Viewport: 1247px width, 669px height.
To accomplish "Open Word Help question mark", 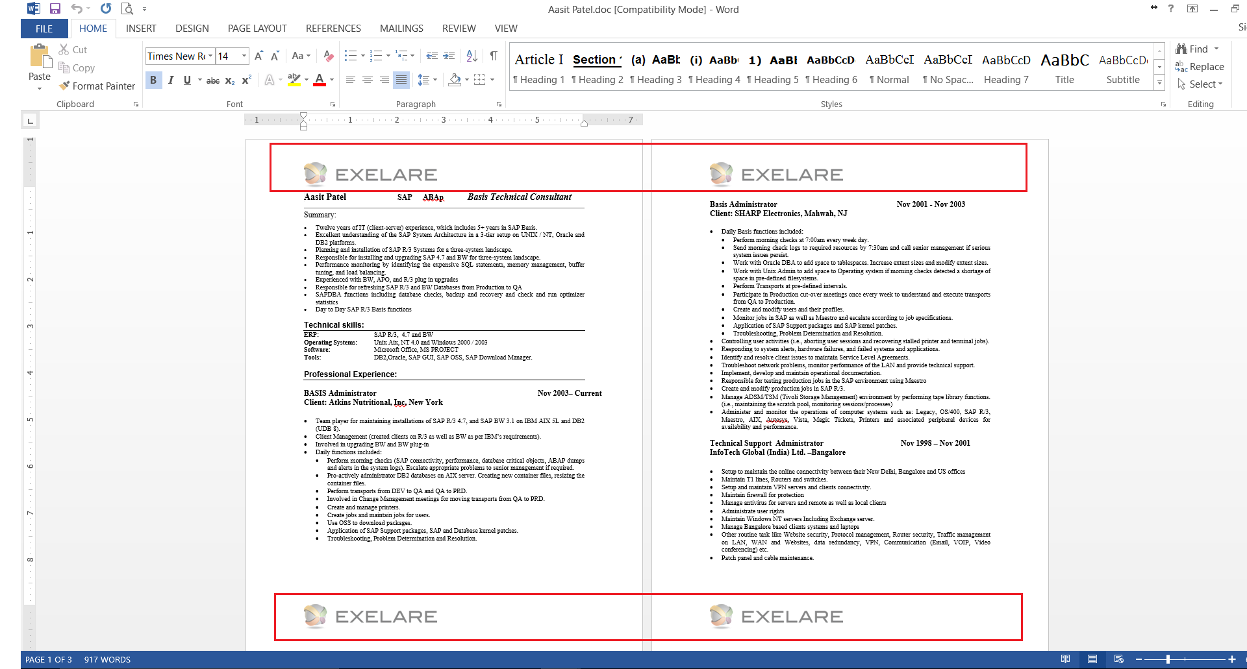I will [1171, 8].
